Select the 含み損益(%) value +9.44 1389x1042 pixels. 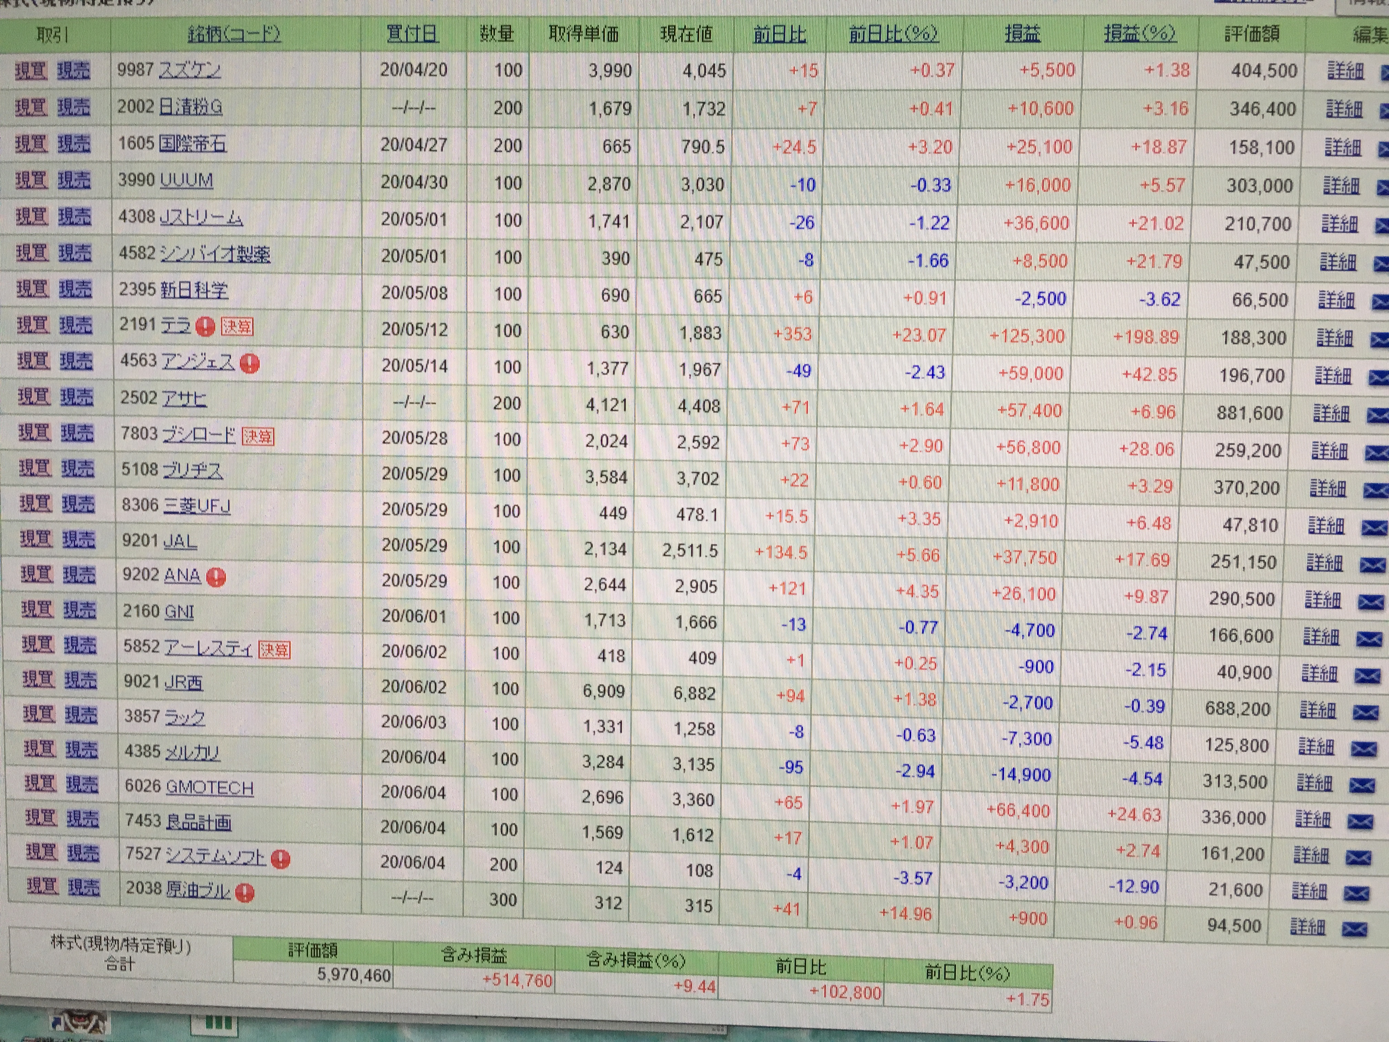coord(694,987)
